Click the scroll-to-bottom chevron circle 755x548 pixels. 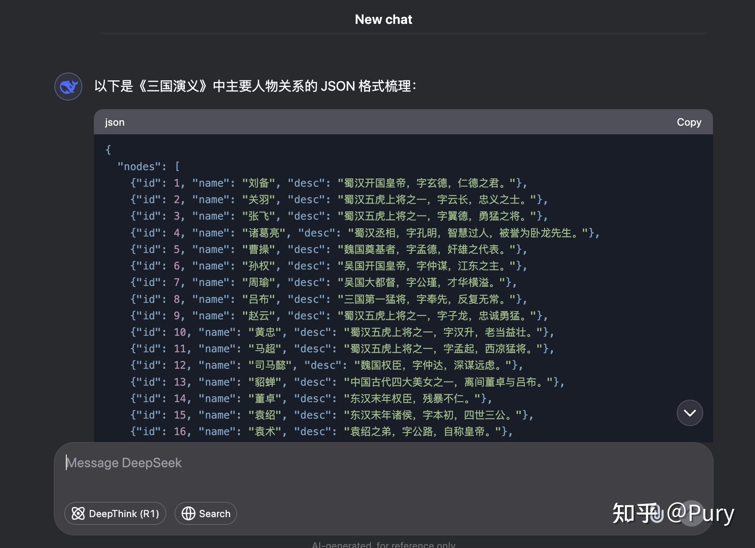point(690,413)
